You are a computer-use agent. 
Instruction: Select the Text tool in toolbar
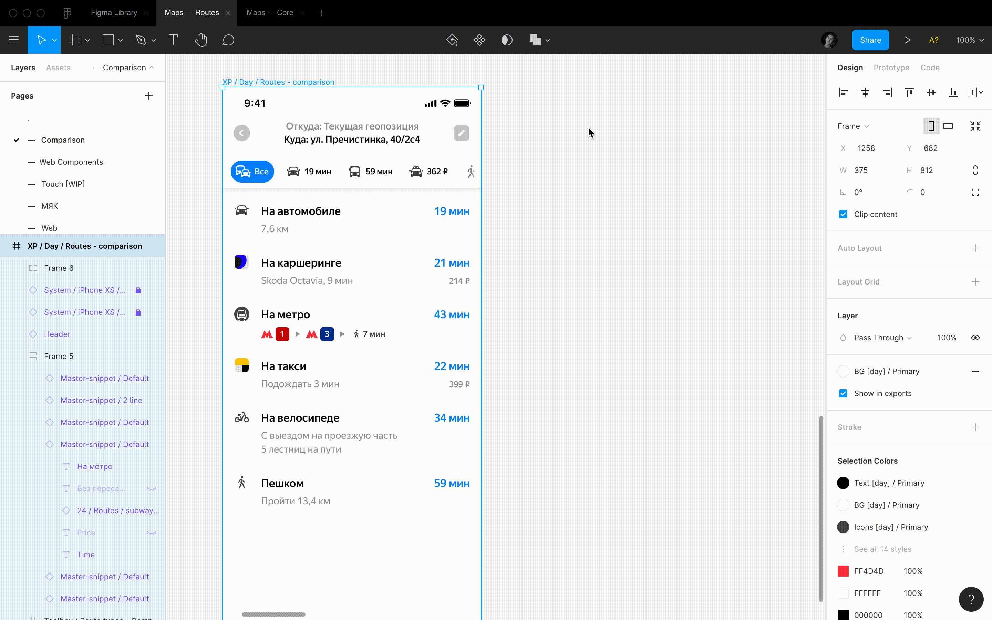(173, 40)
